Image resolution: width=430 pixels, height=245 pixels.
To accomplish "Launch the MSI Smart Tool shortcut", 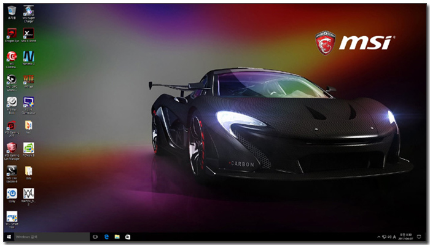I will [x=12, y=220].
